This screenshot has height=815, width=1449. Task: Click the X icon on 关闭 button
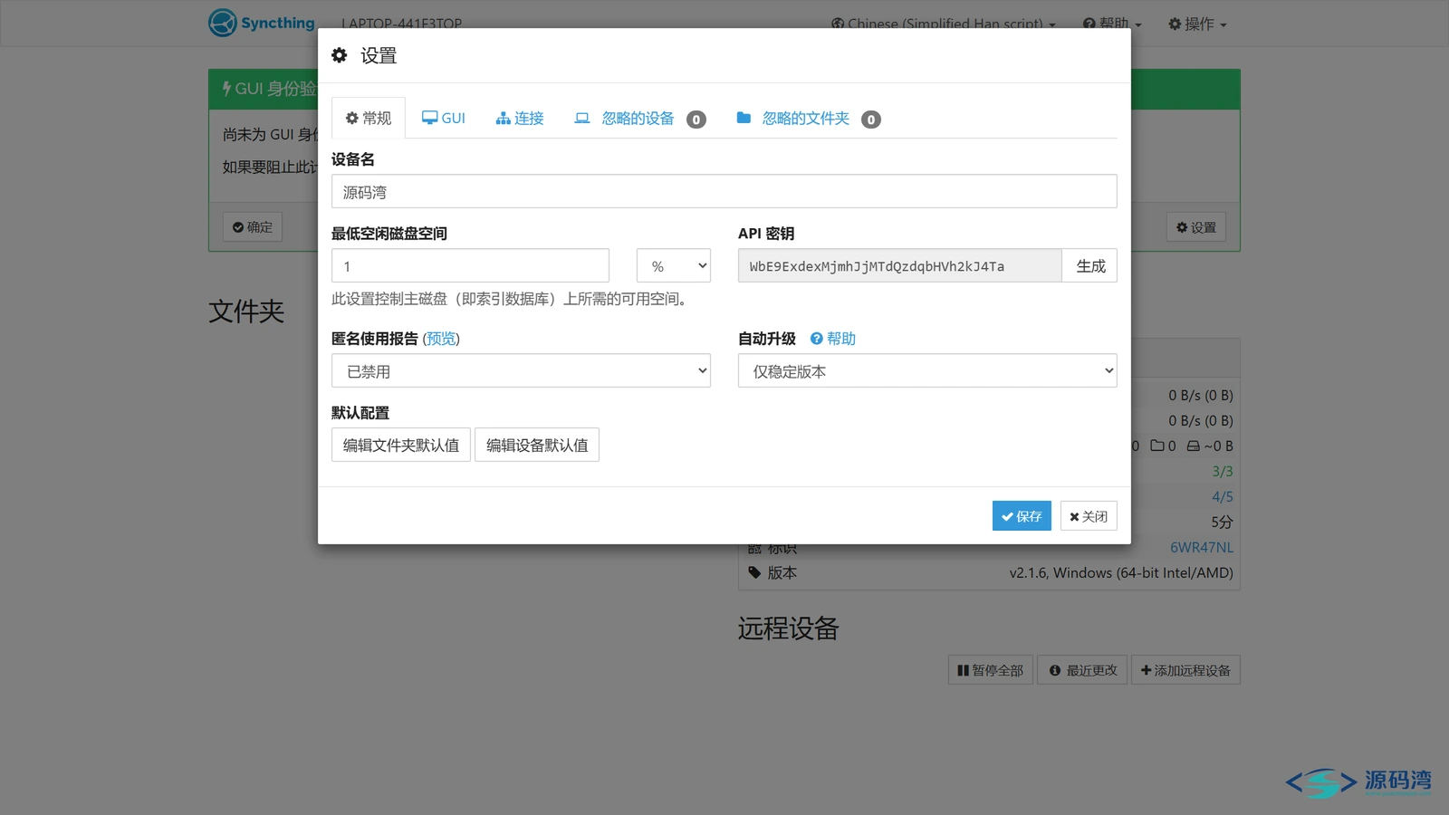pyautogui.click(x=1074, y=517)
